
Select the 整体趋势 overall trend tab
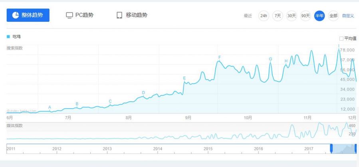pos(28,15)
